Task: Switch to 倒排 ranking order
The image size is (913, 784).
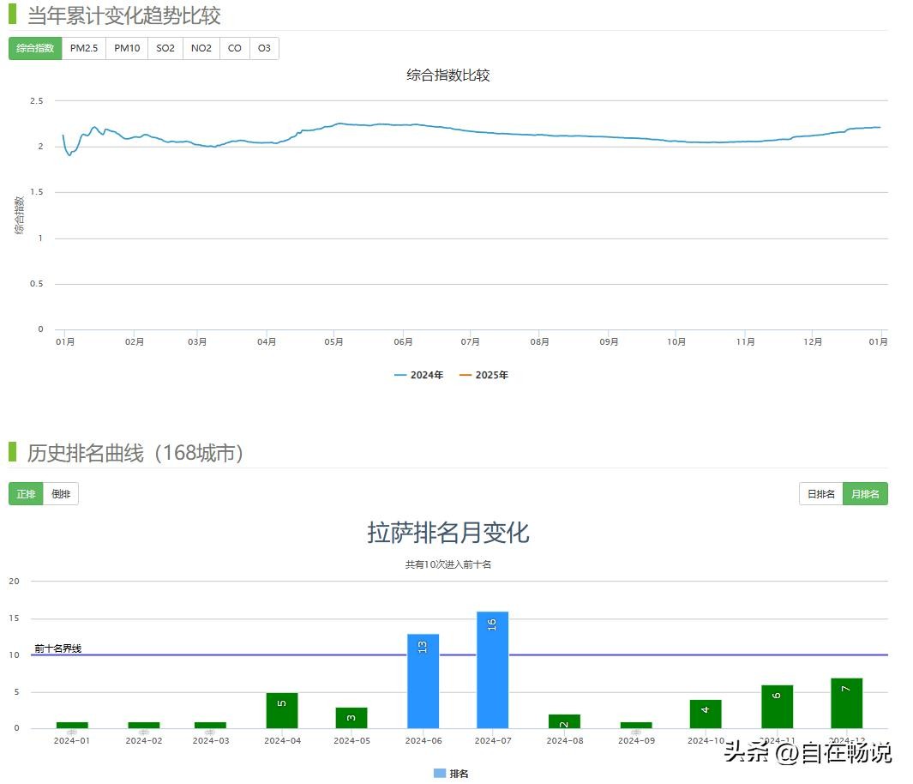Action: (x=61, y=494)
